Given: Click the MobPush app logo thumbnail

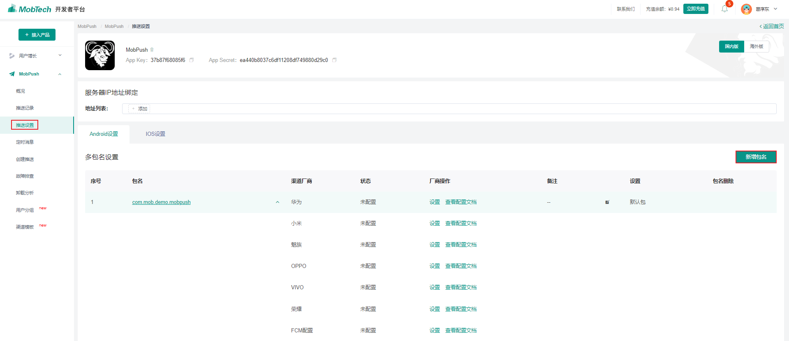Looking at the screenshot, I should [x=100, y=55].
